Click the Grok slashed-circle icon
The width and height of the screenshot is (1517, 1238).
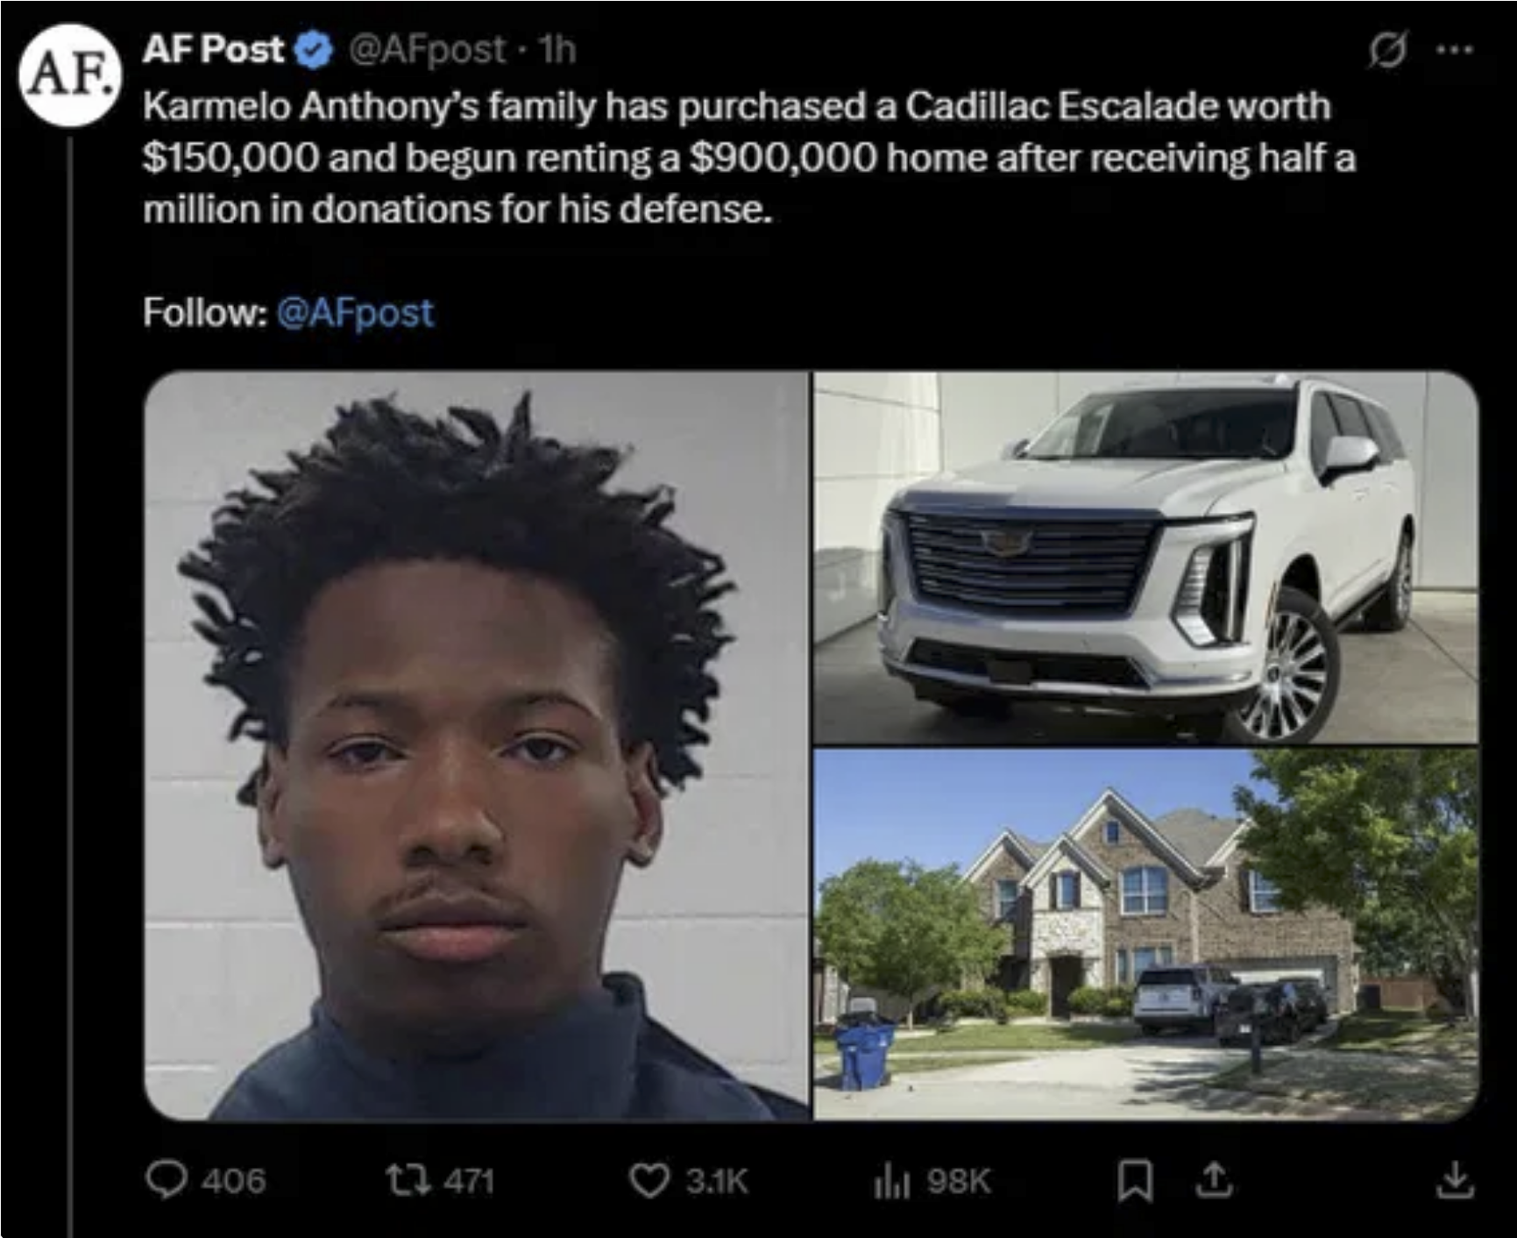[x=1387, y=50]
